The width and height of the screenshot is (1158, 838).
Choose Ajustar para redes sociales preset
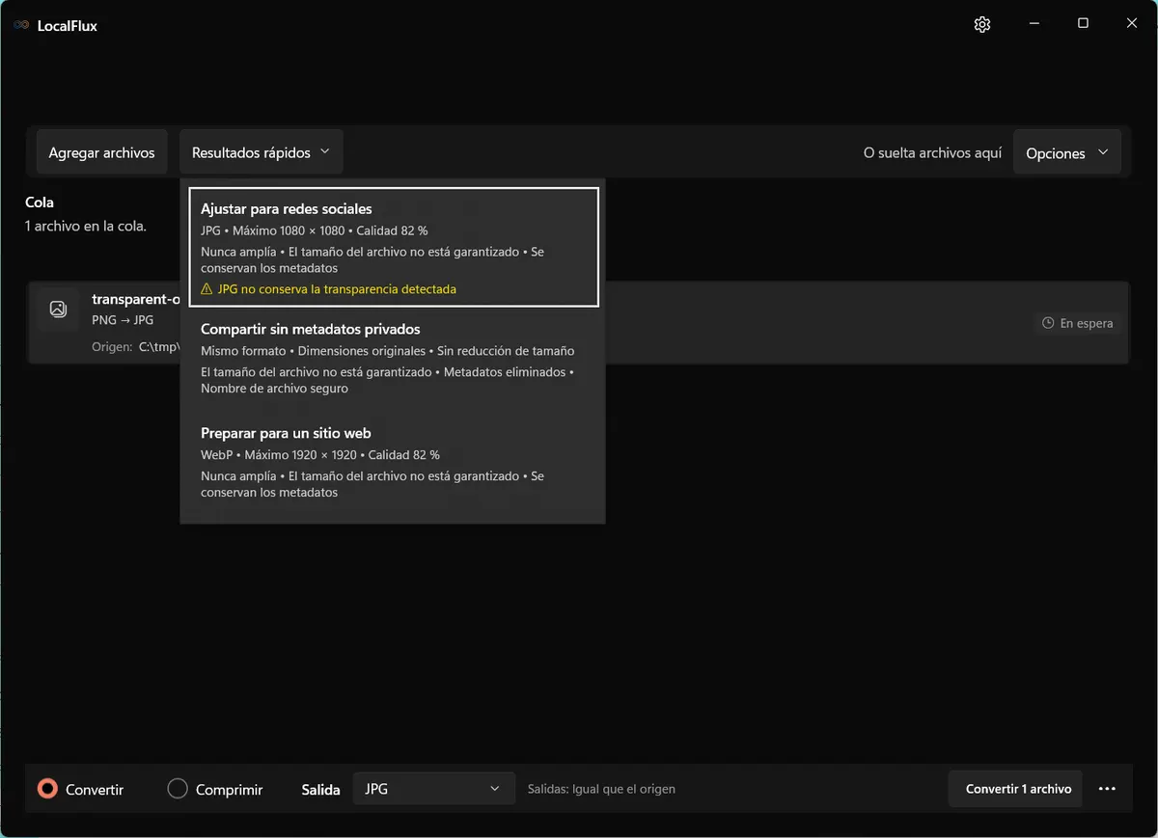[394, 248]
